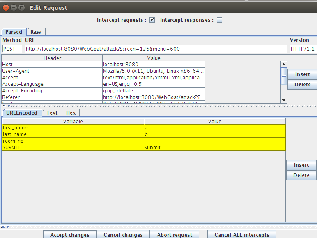The width and height of the screenshot is (317, 238).
Task: Click the Method input field containing POST
Action: pyautogui.click(x=12, y=49)
